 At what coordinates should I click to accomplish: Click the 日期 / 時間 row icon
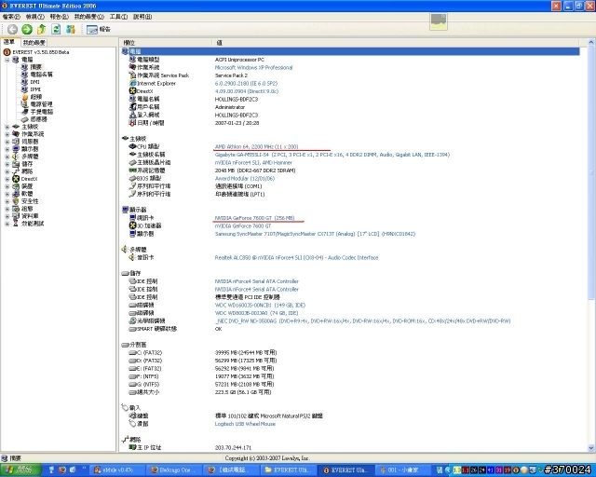click(x=132, y=123)
